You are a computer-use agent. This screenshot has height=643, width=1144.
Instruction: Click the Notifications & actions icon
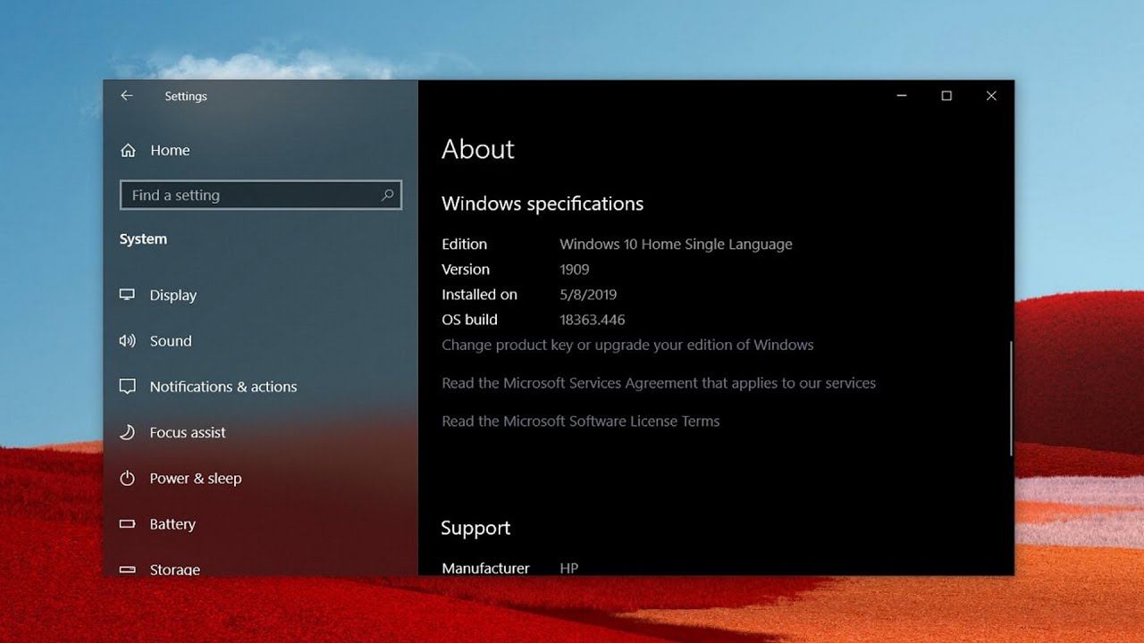pos(128,387)
